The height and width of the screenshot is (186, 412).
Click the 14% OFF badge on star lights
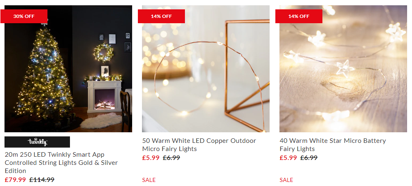299,16
